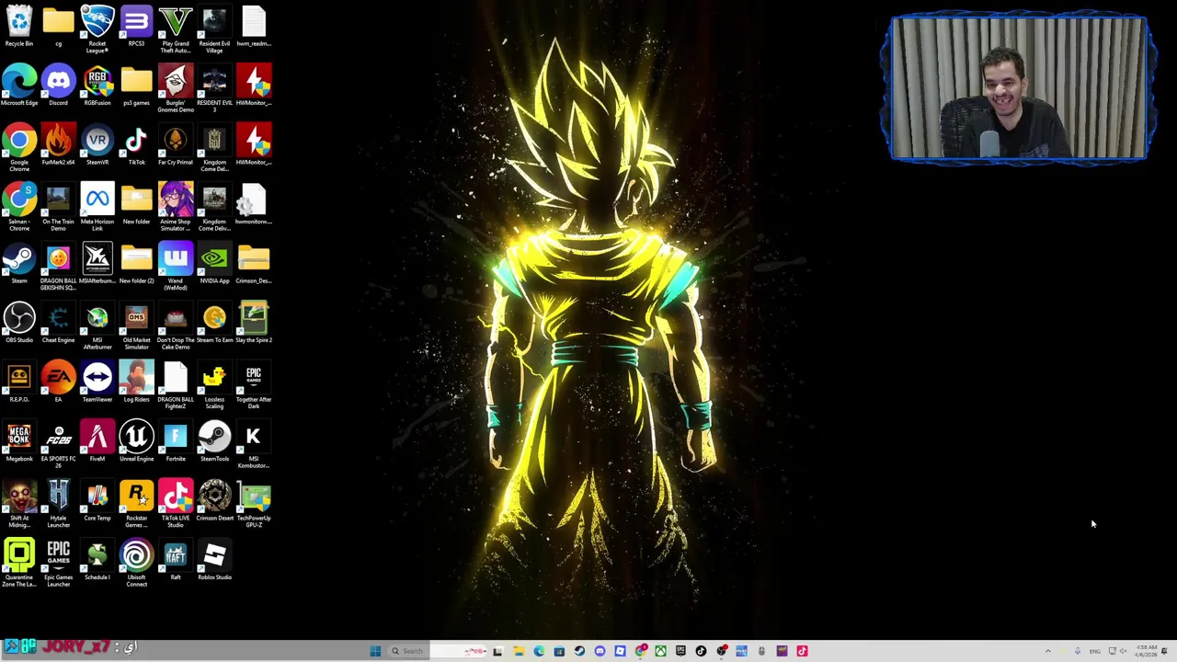This screenshot has height=662, width=1177.
Task: Open the MSI Kombustor shortcut
Action: (254, 444)
